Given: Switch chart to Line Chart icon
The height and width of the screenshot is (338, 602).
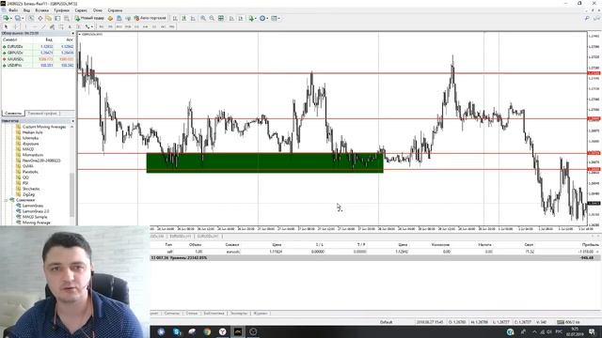Looking at the screenshot, I should (193, 18).
